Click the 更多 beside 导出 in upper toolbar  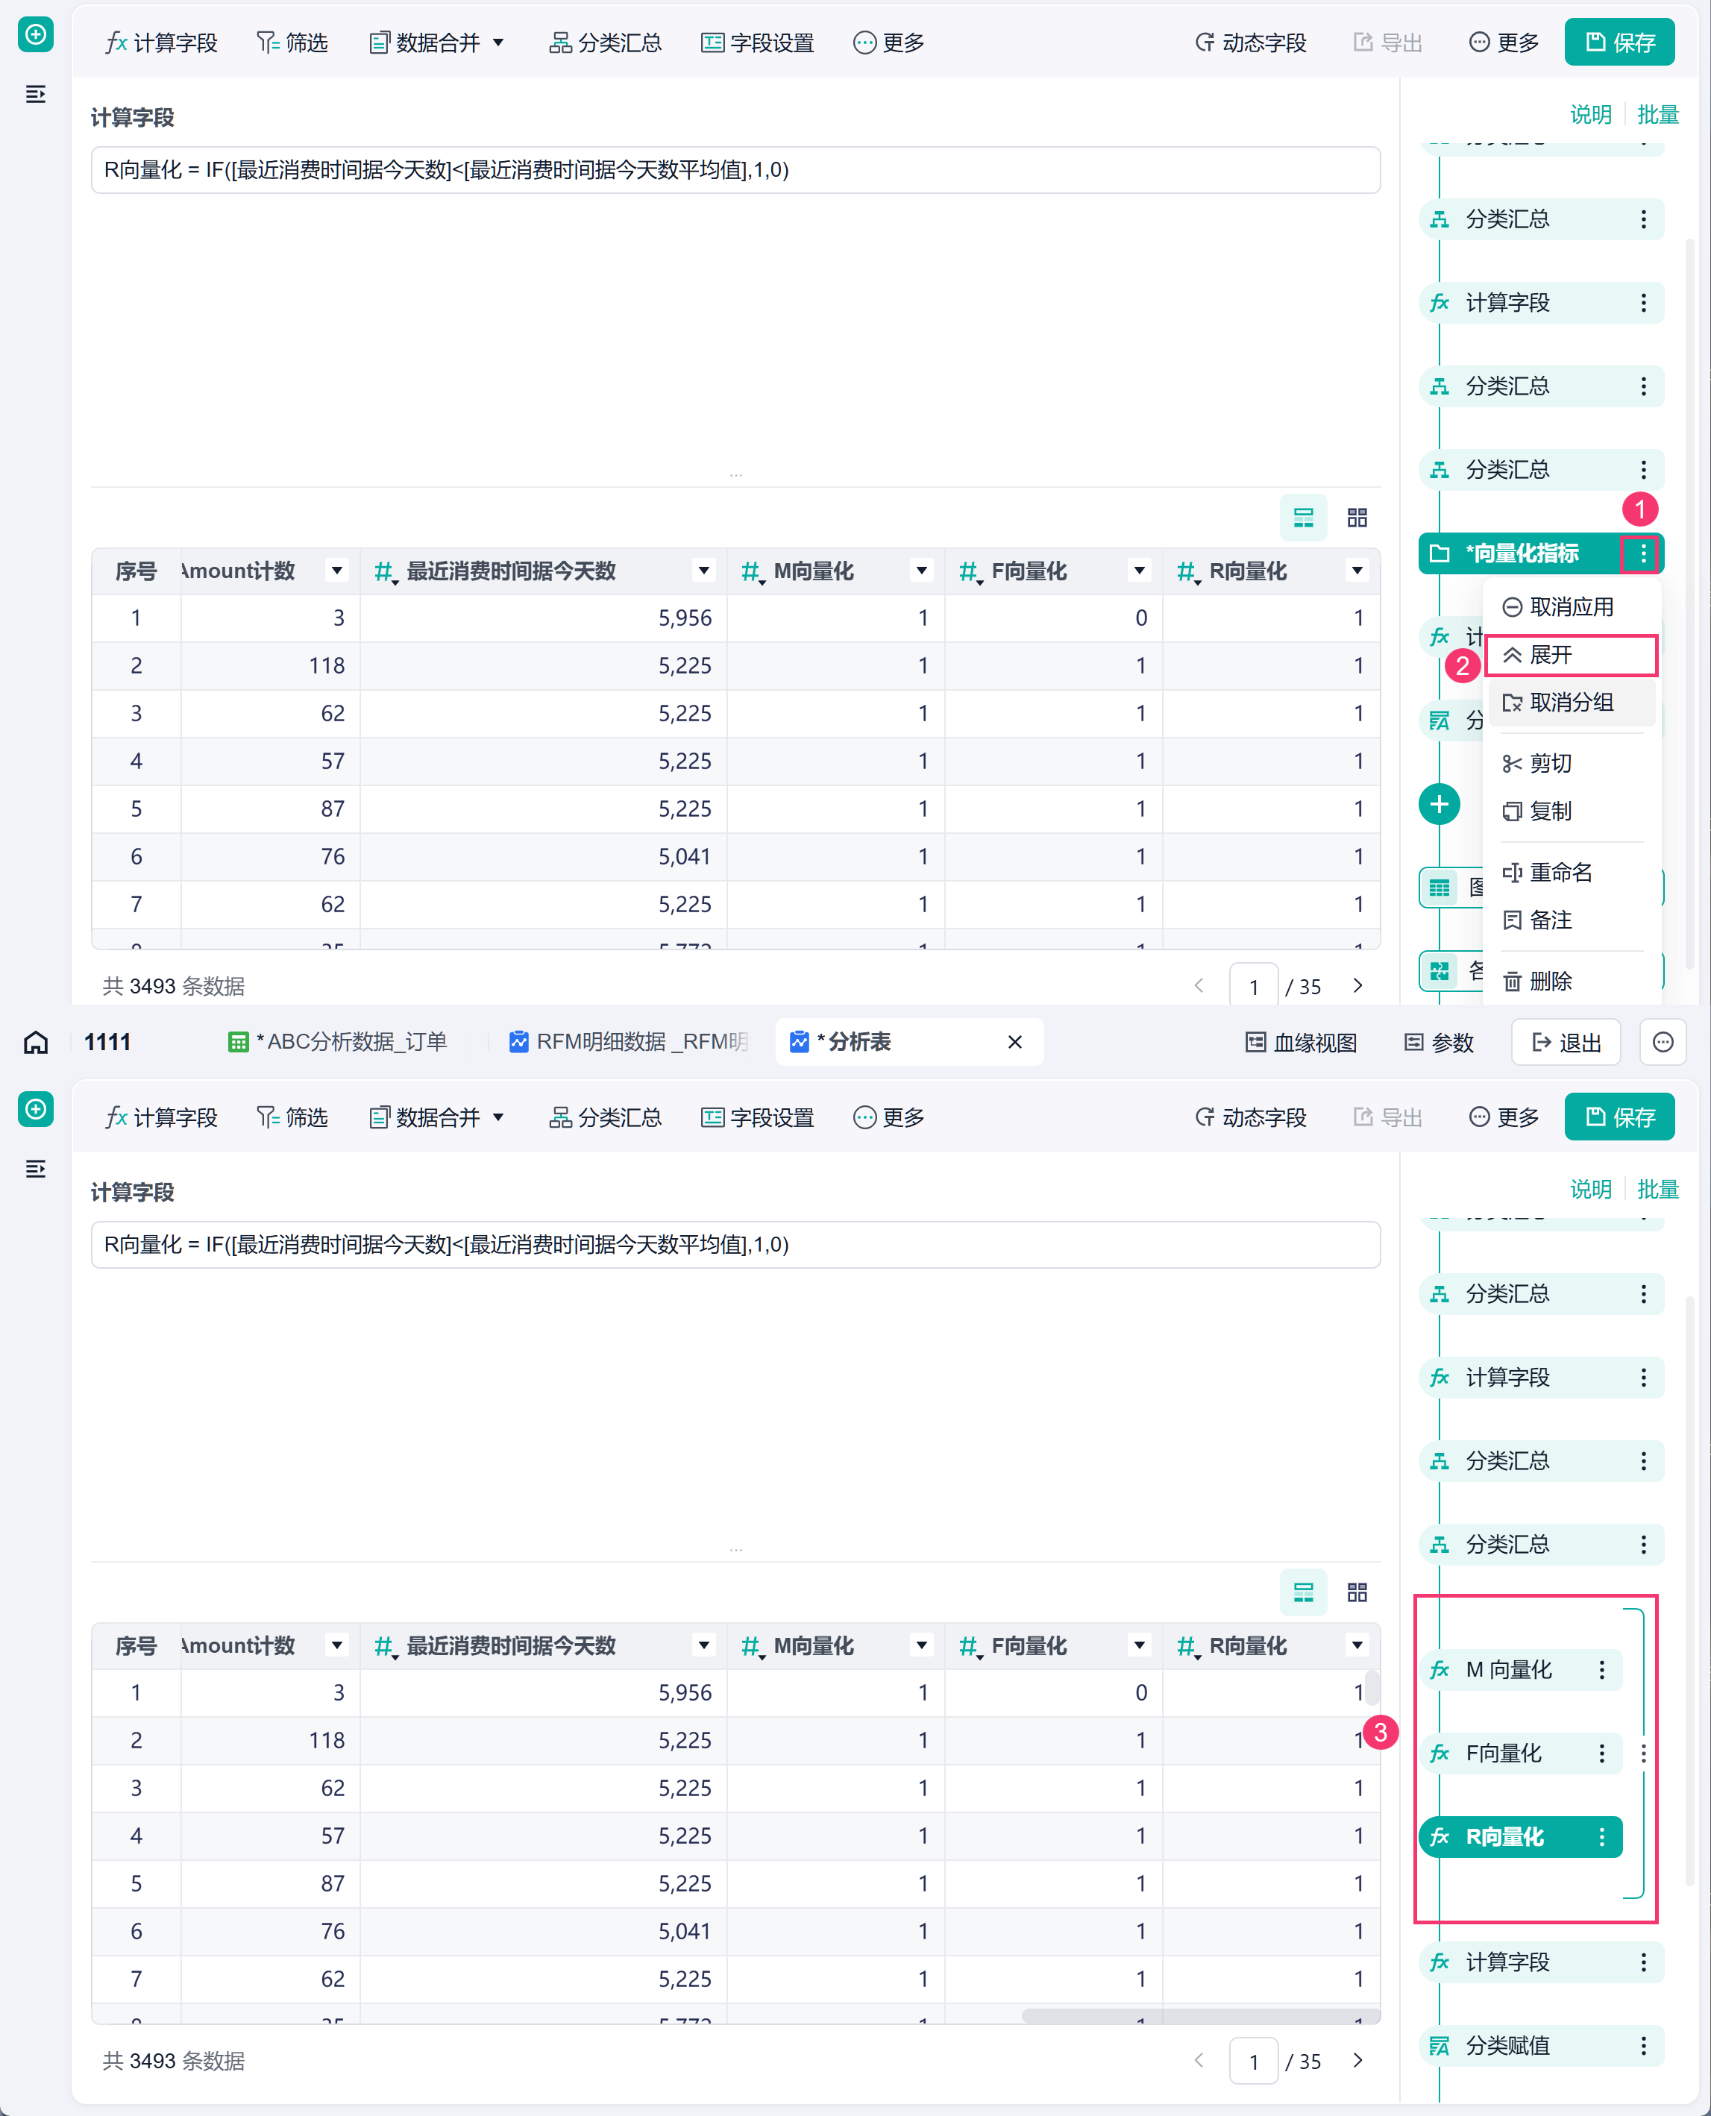tap(1504, 43)
